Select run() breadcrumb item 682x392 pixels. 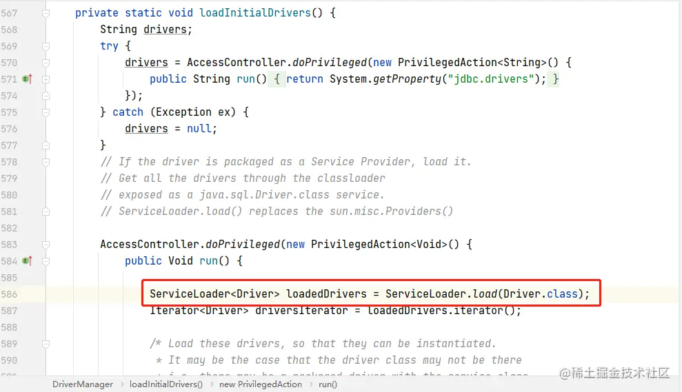click(328, 384)
